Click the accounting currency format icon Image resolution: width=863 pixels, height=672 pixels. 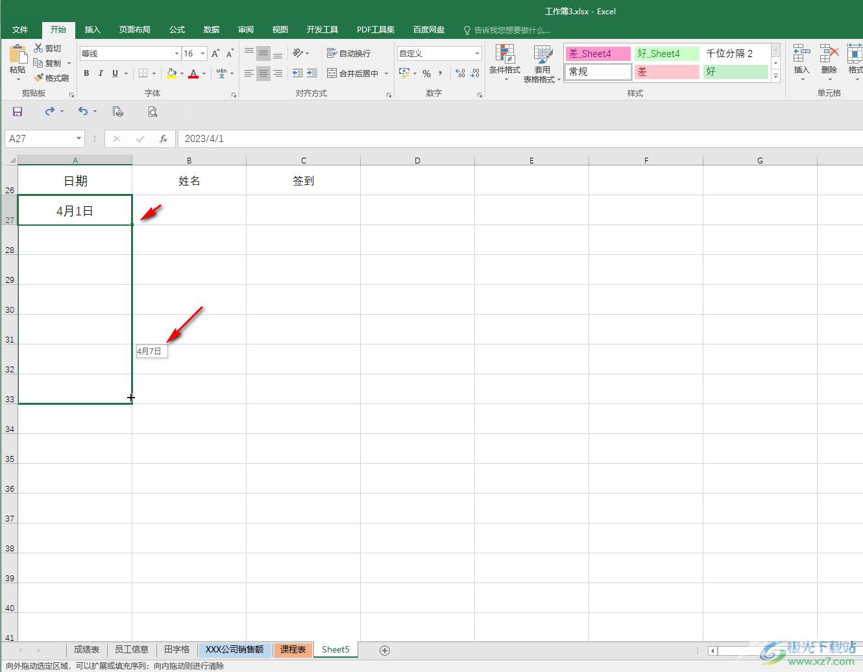coord(404,73)
